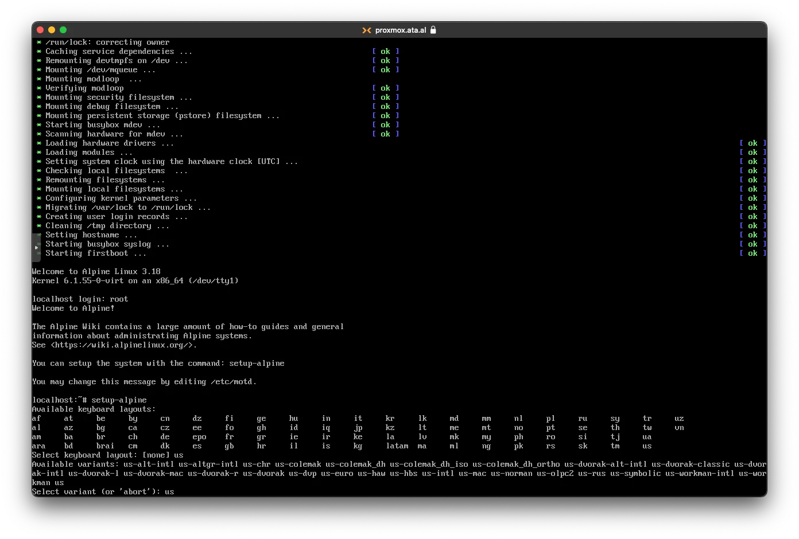
Task: Maximize the window with the green button
Action: point(63,30)
